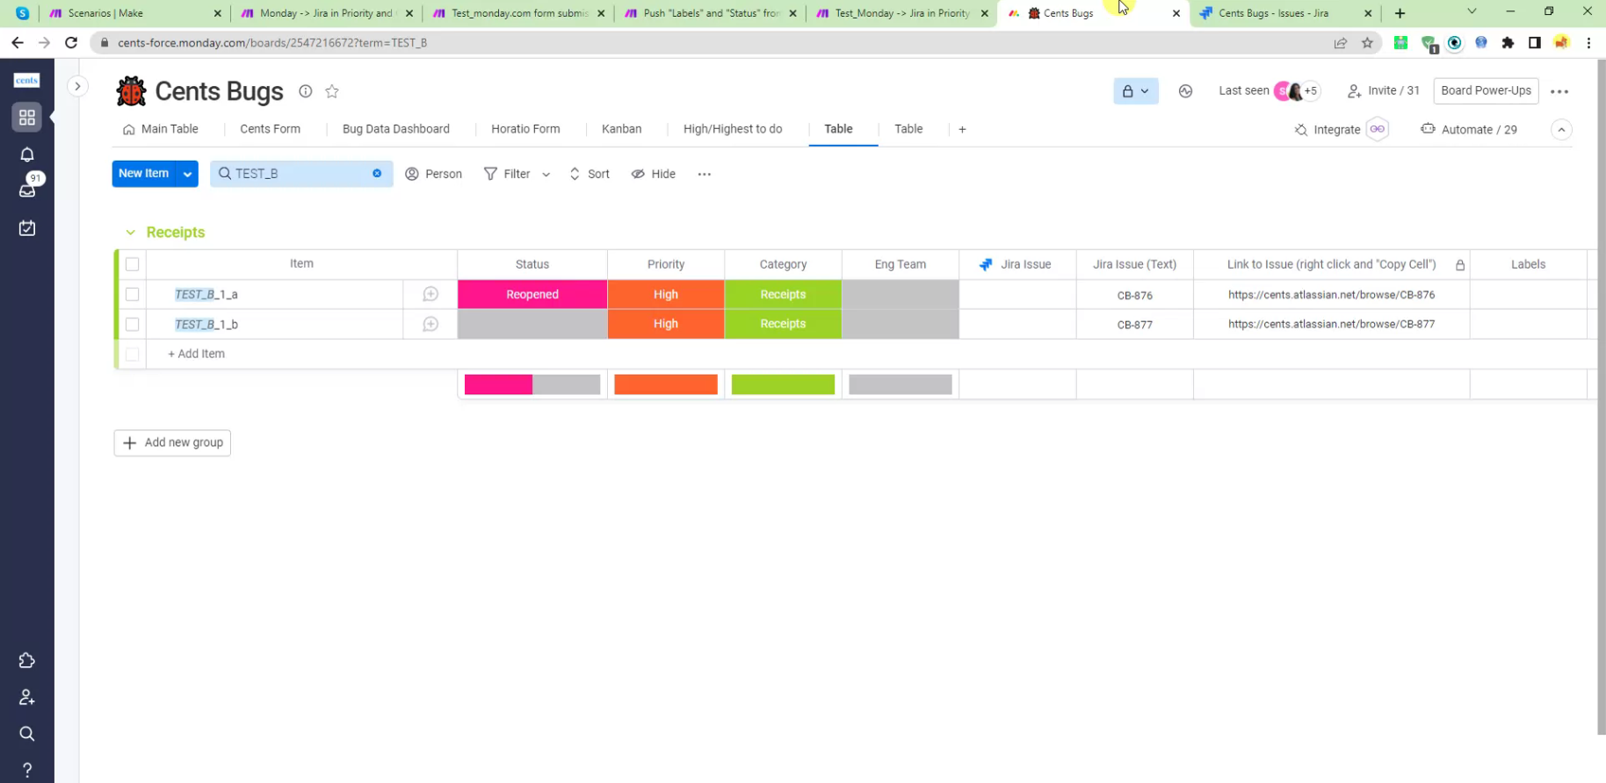Open board privacy lock dropdown
This screenshot has height=783, width=1606.
[1136, 91]
